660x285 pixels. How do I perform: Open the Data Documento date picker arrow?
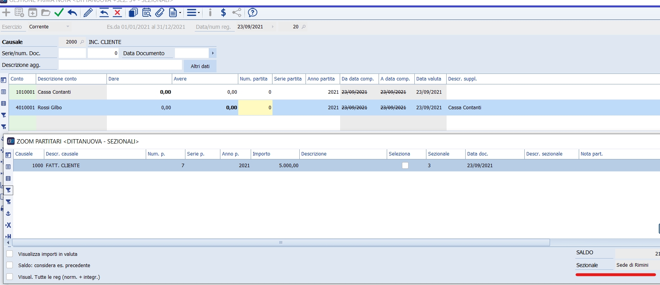pyautogui.click(x=213, y=53)
